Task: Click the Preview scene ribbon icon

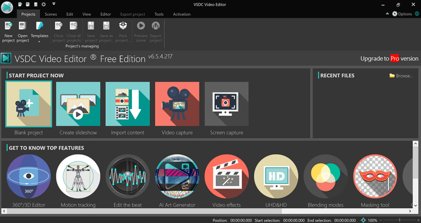Action: click(x=141, y=26)
